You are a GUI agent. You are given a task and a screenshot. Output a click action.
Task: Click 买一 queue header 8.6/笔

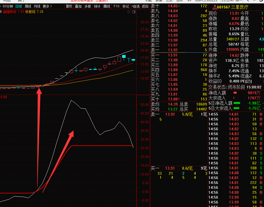click(x=187, y=168)
